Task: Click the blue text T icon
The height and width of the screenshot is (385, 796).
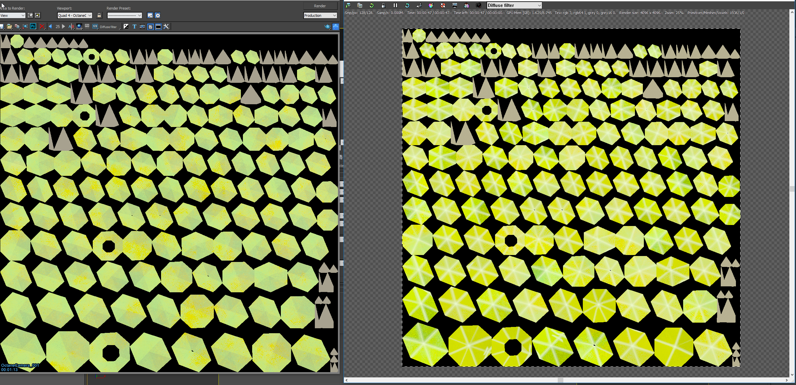Action: 134,26
